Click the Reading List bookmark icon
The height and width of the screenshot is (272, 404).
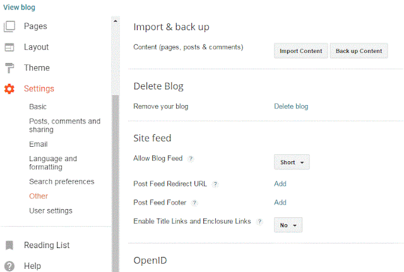(9, 246)
